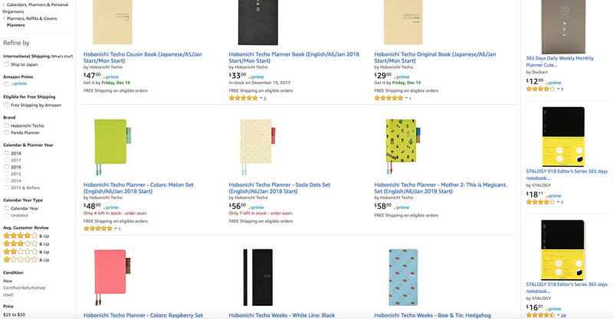Click stars under 365 Days Daily Weekly Planner
This screenshot has width=613, height=319.
tap(540, 90)
